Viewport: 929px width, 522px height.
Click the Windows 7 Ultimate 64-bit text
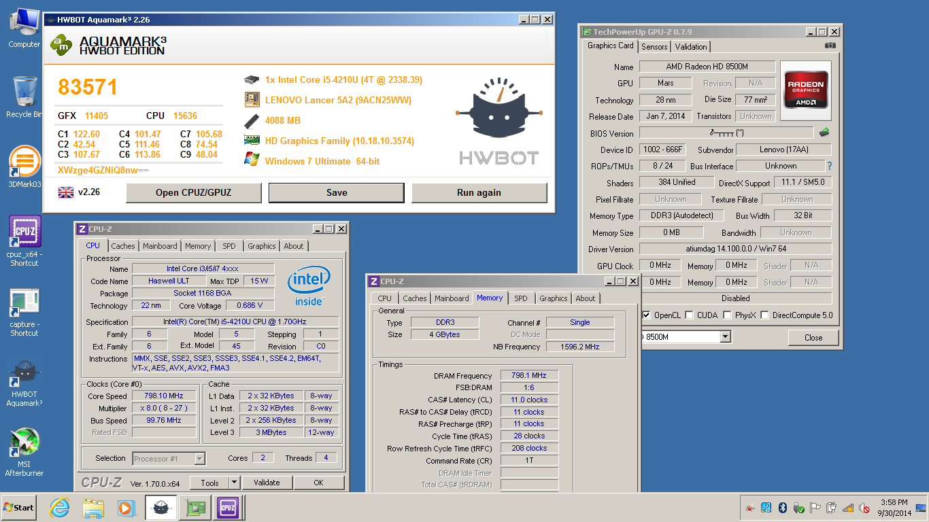click(322, 161)
